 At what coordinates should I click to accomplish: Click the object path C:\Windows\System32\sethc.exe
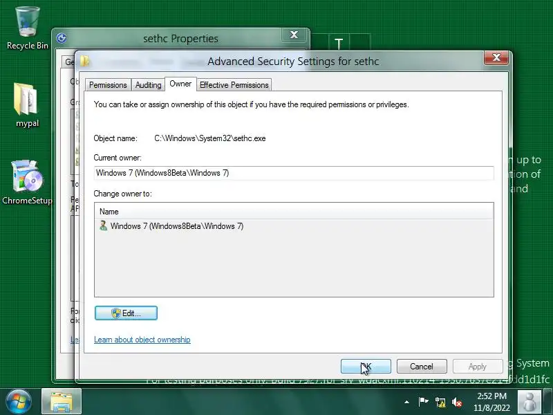[x=210, y=138]
